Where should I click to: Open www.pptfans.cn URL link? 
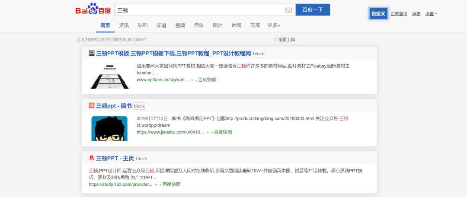click(x=162, y=80)
